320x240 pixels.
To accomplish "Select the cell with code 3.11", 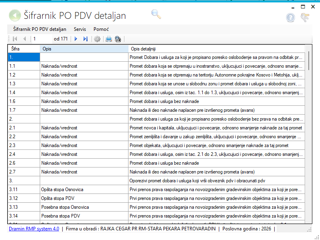I will pos(24,190).
